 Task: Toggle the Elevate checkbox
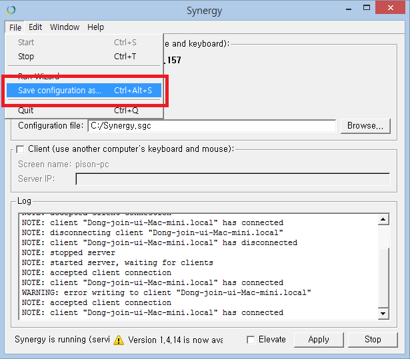click(251, 340)
